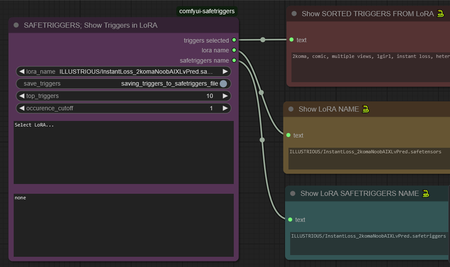Collapse the Show SORTED TRIGGERS FROM LoRA node
The width and height of the screenshot is (450, 267).
pos(294,14)
